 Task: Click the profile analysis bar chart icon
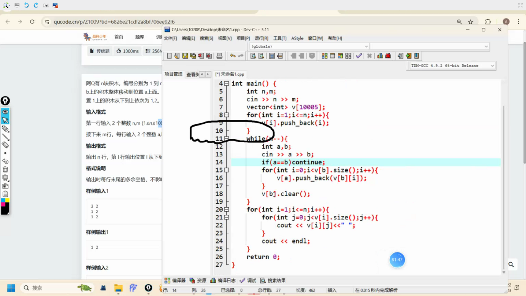point(380,56)
